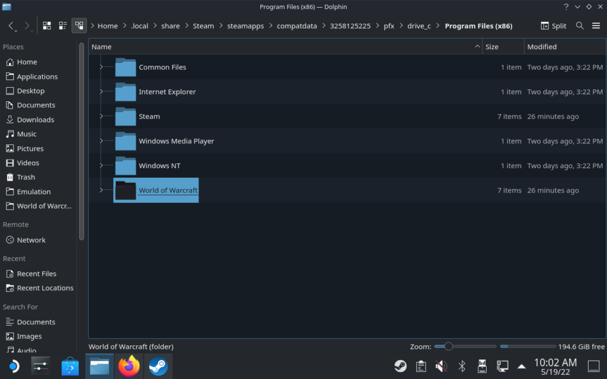
Task: Toggle Bluetooth from the system tray
Action: tap(462, 366)
